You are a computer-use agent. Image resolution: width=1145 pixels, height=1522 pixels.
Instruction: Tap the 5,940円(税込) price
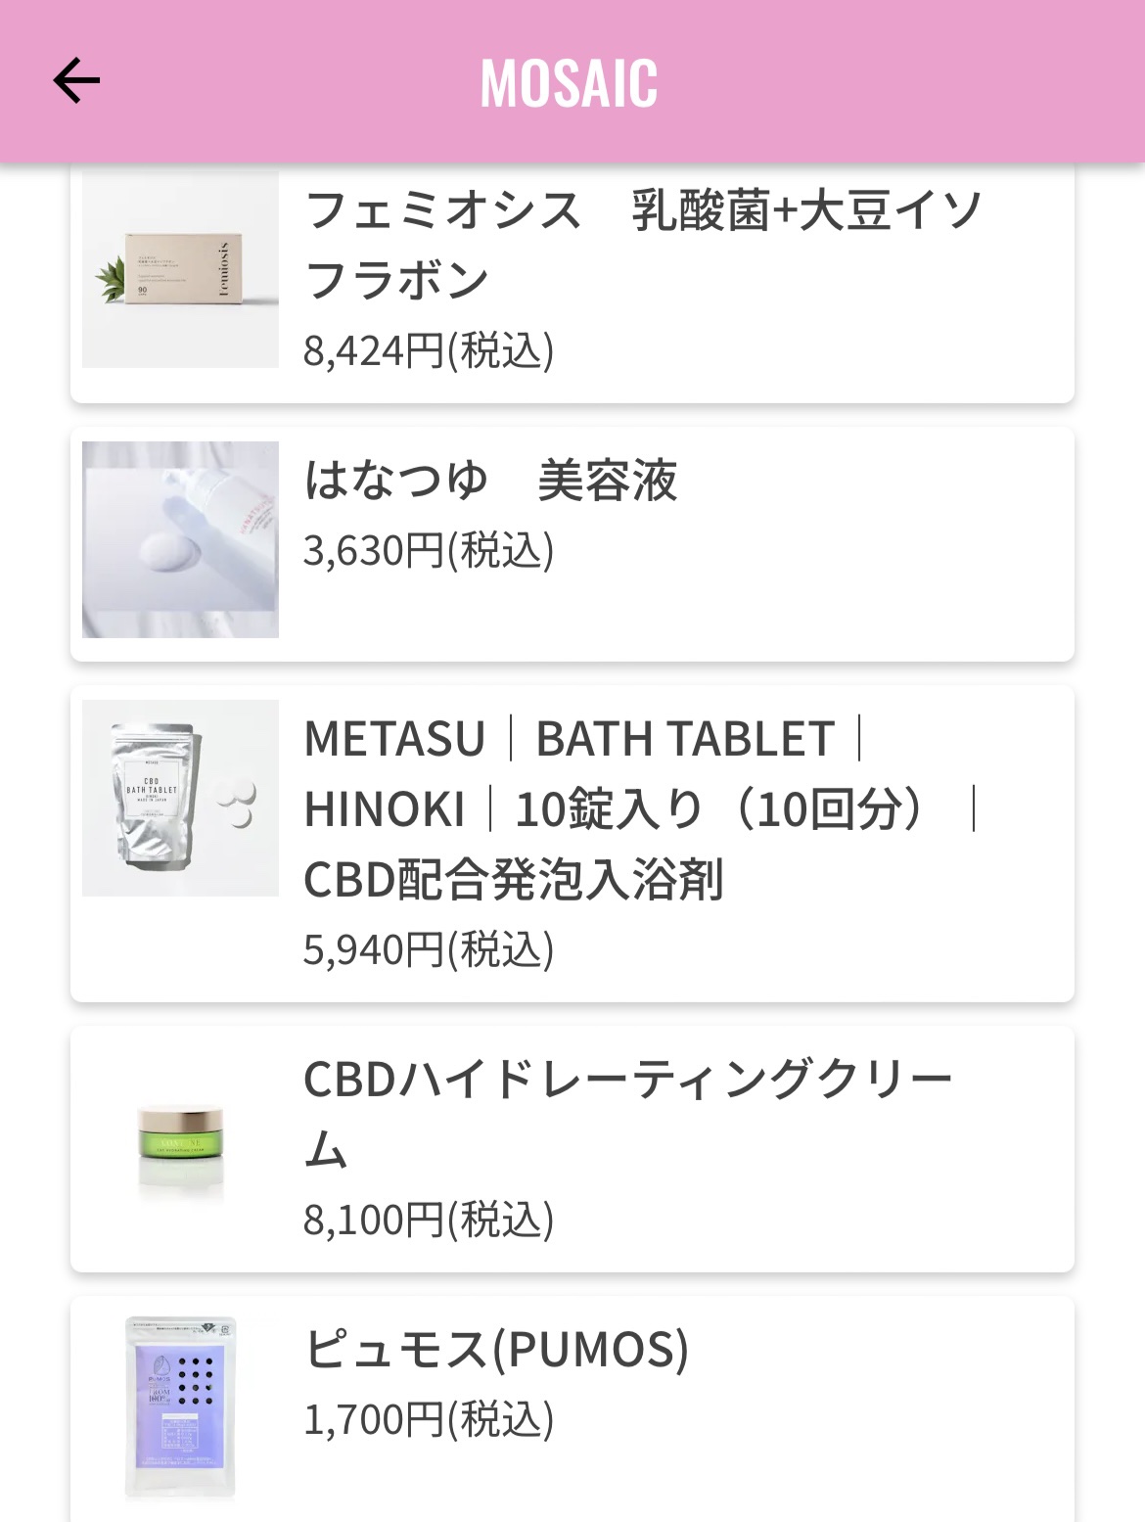pos(429,949)
